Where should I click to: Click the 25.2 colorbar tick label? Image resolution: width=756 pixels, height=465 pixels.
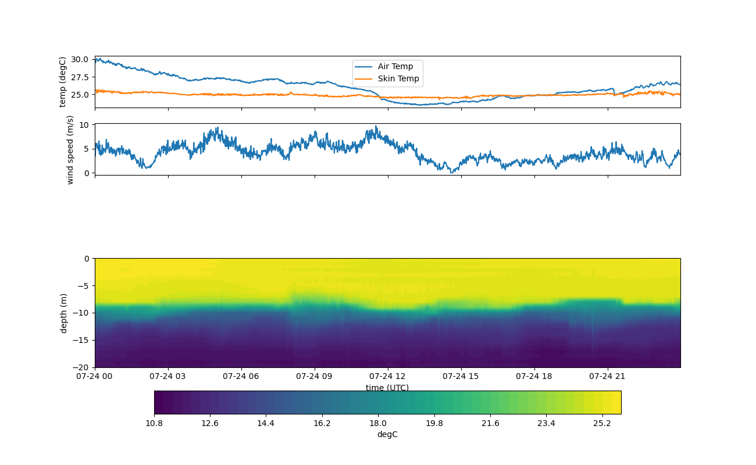point(602,423)
